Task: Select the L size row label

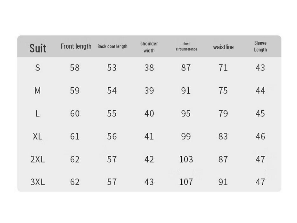Action: tap(37, 113)
